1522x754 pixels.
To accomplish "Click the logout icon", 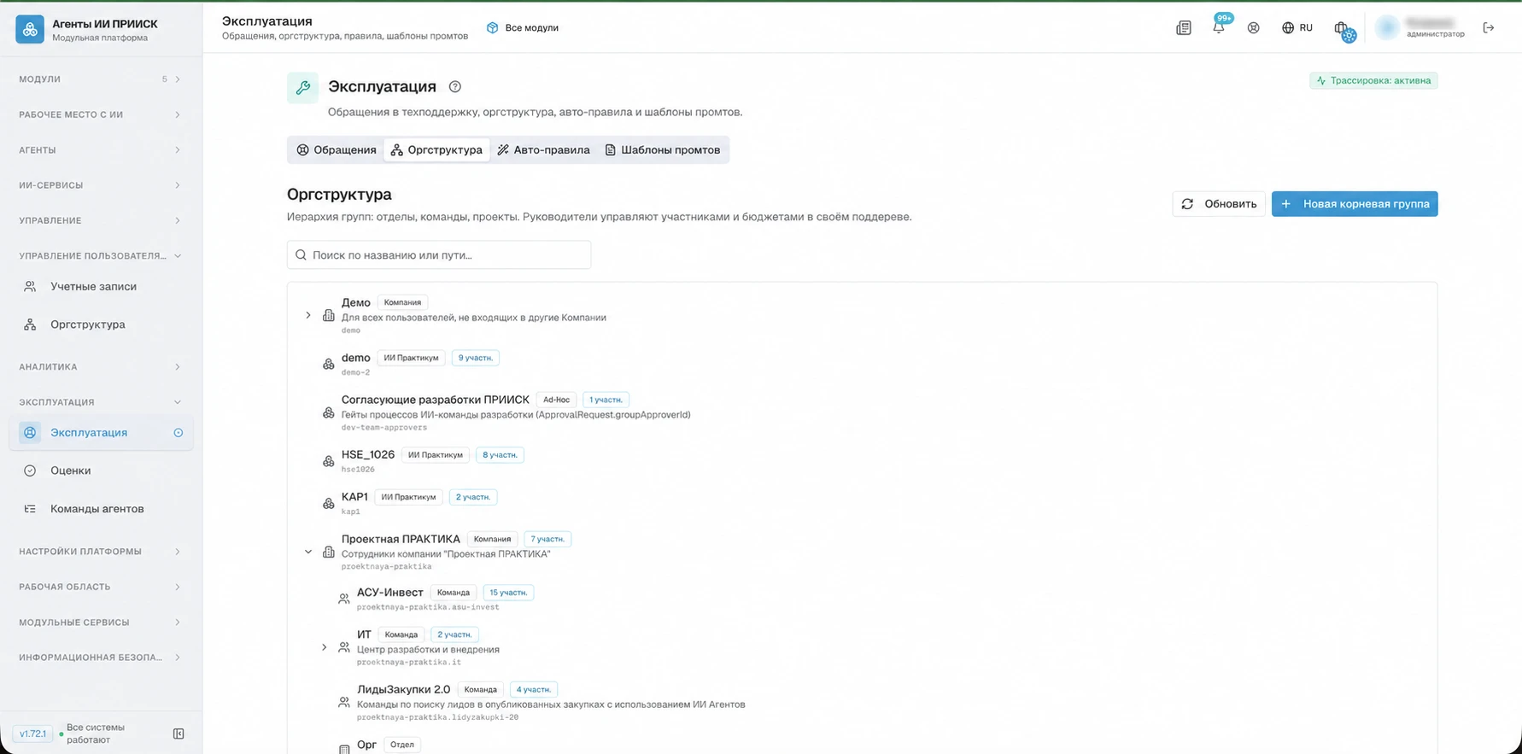I will [x=1489, y=28].
